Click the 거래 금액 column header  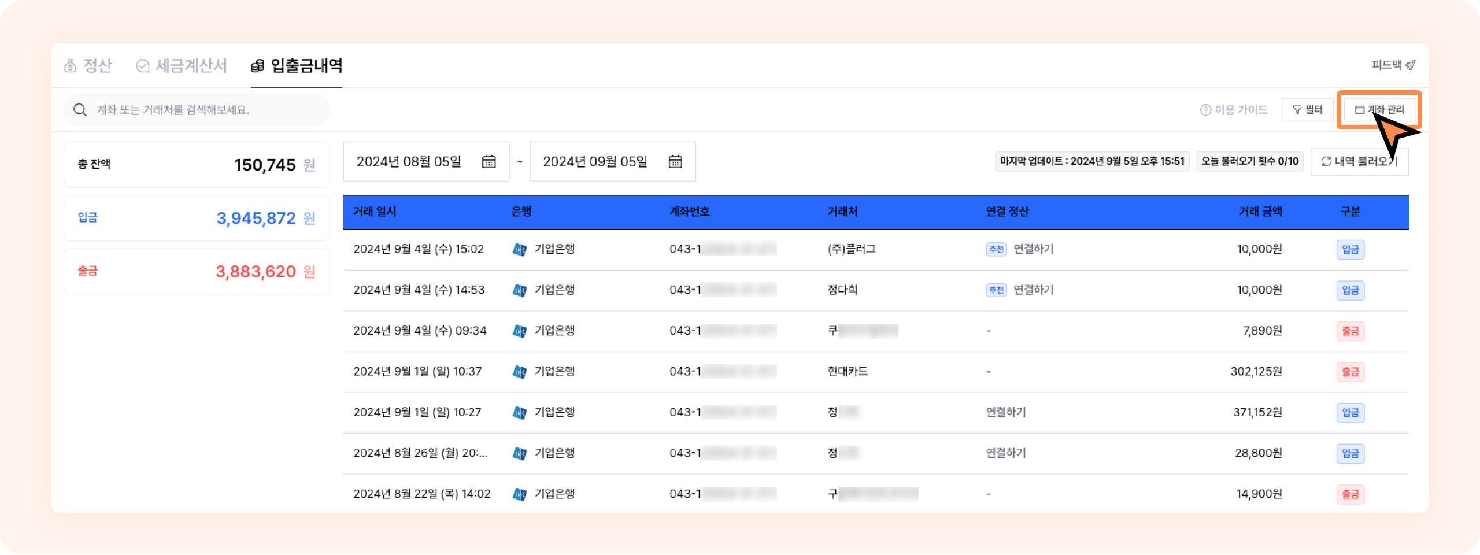[1260, 212]
